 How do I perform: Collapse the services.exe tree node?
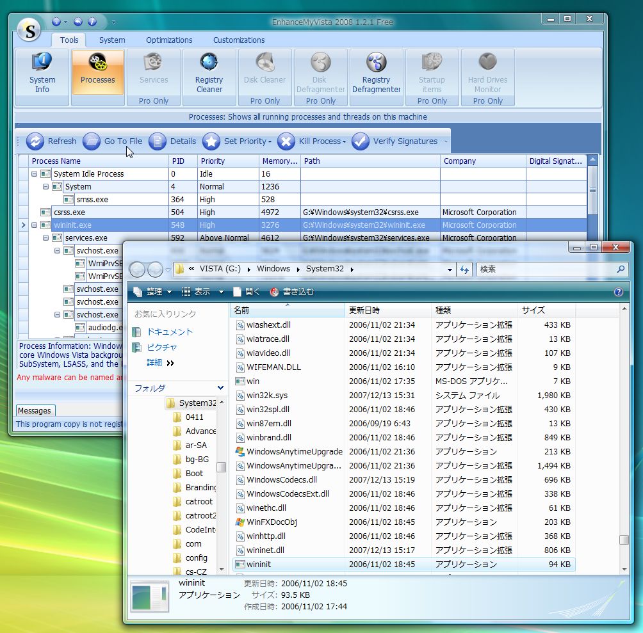pos(46,238)
